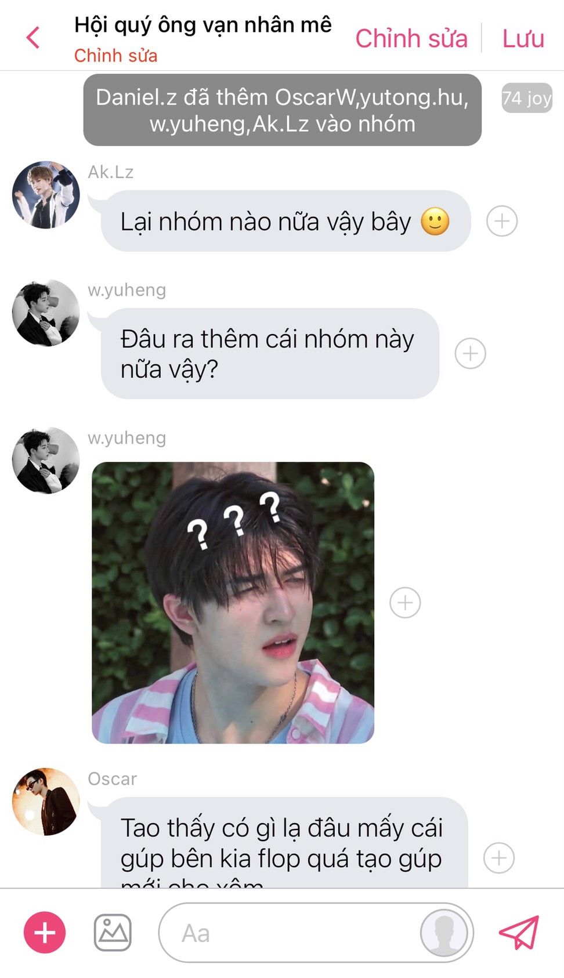Open Ak.Lz profile avatar
This screenshot has height=978, width=564.
tap(46, 195)
